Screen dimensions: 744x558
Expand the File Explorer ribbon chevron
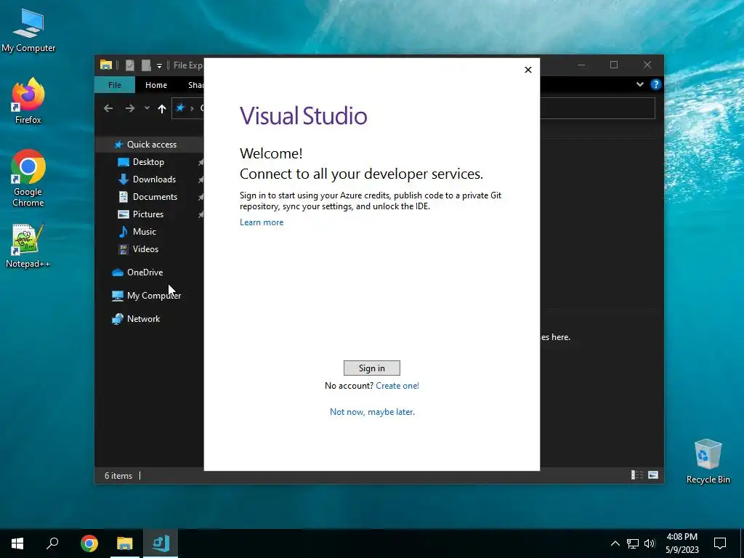(639, 84)
